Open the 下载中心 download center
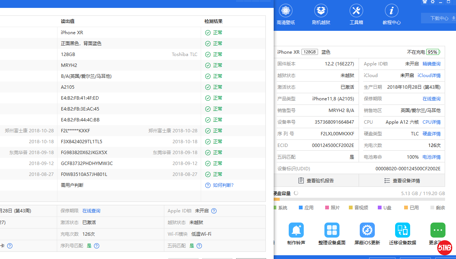 [439, 18]
